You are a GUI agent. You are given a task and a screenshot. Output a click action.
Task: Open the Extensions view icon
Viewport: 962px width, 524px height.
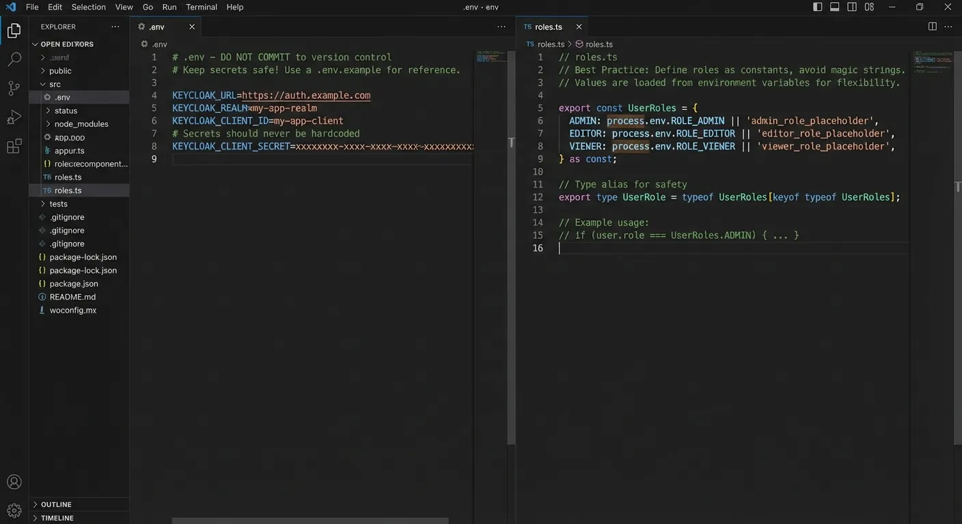point(14,147)
